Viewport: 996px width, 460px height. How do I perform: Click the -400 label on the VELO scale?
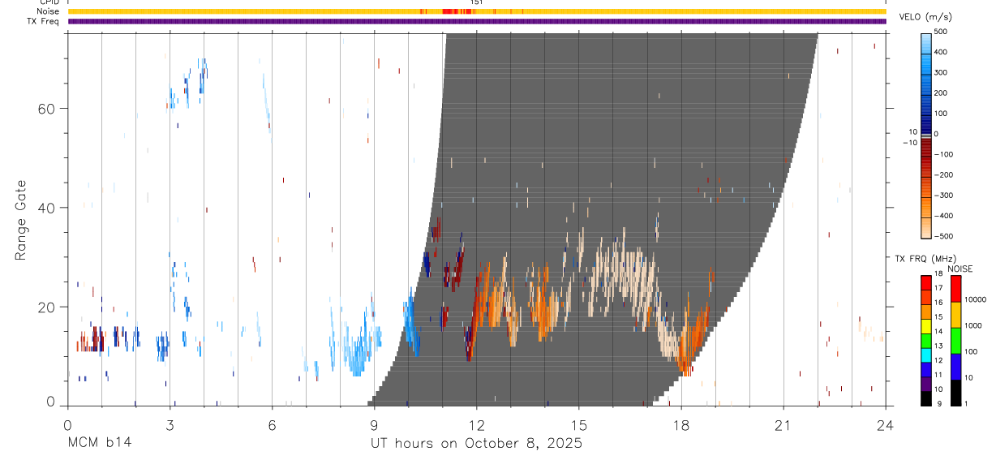coord(945,216)
